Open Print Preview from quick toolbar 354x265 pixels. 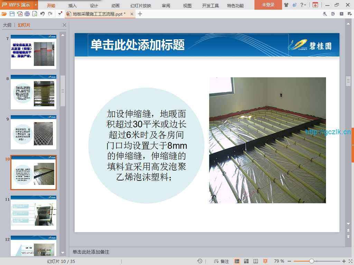tap(35, 14)
